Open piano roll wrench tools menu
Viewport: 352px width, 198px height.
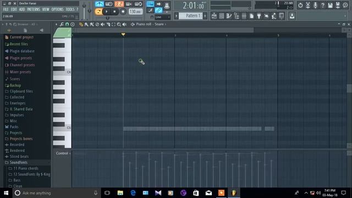[62, 24]
